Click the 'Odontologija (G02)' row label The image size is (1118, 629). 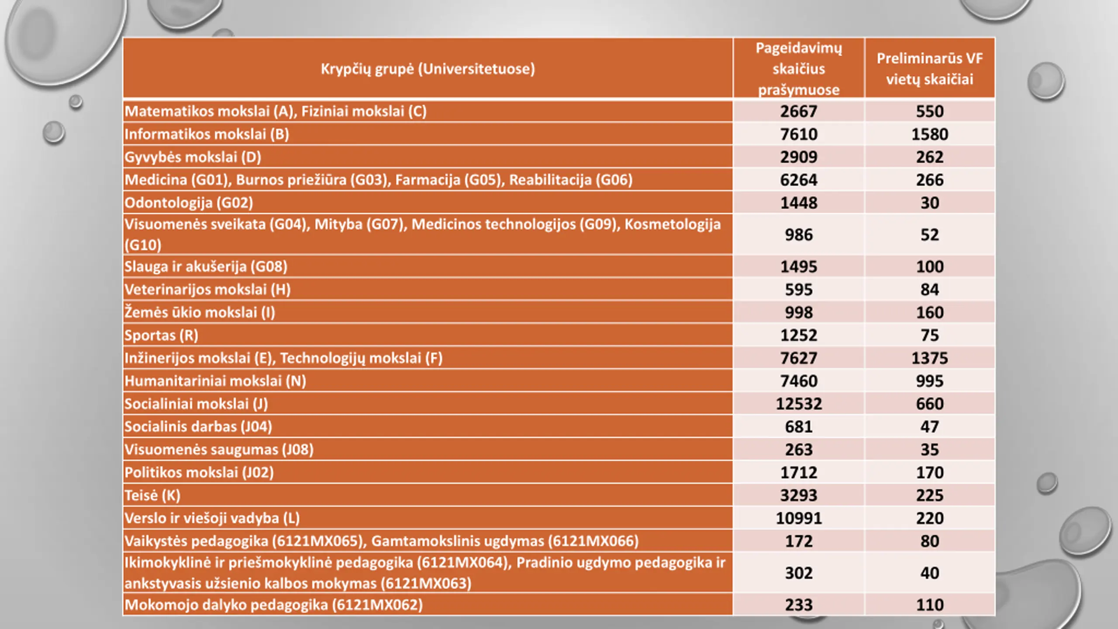click(x=189, y=203)
